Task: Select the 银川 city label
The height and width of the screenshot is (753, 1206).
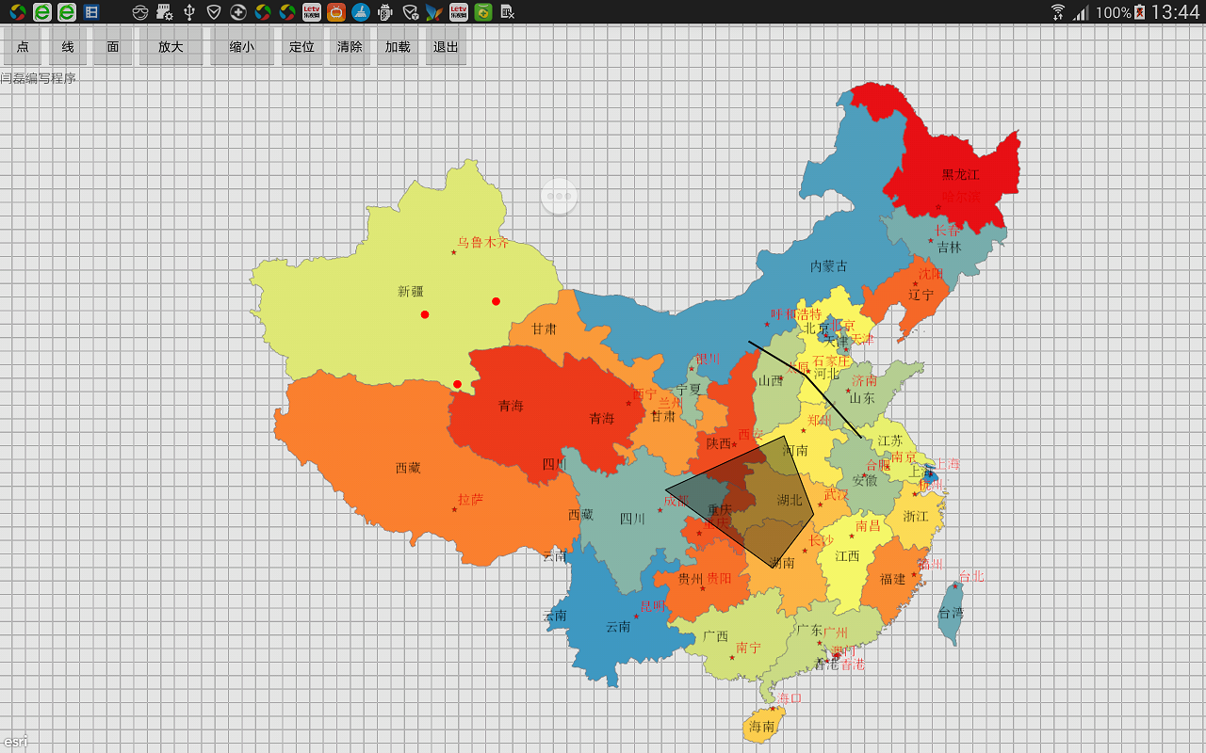Action: point(708,359)
